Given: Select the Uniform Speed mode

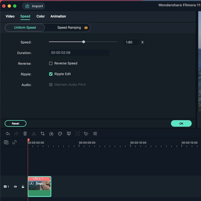Looking at the screenshot, I should coord(25,28).
